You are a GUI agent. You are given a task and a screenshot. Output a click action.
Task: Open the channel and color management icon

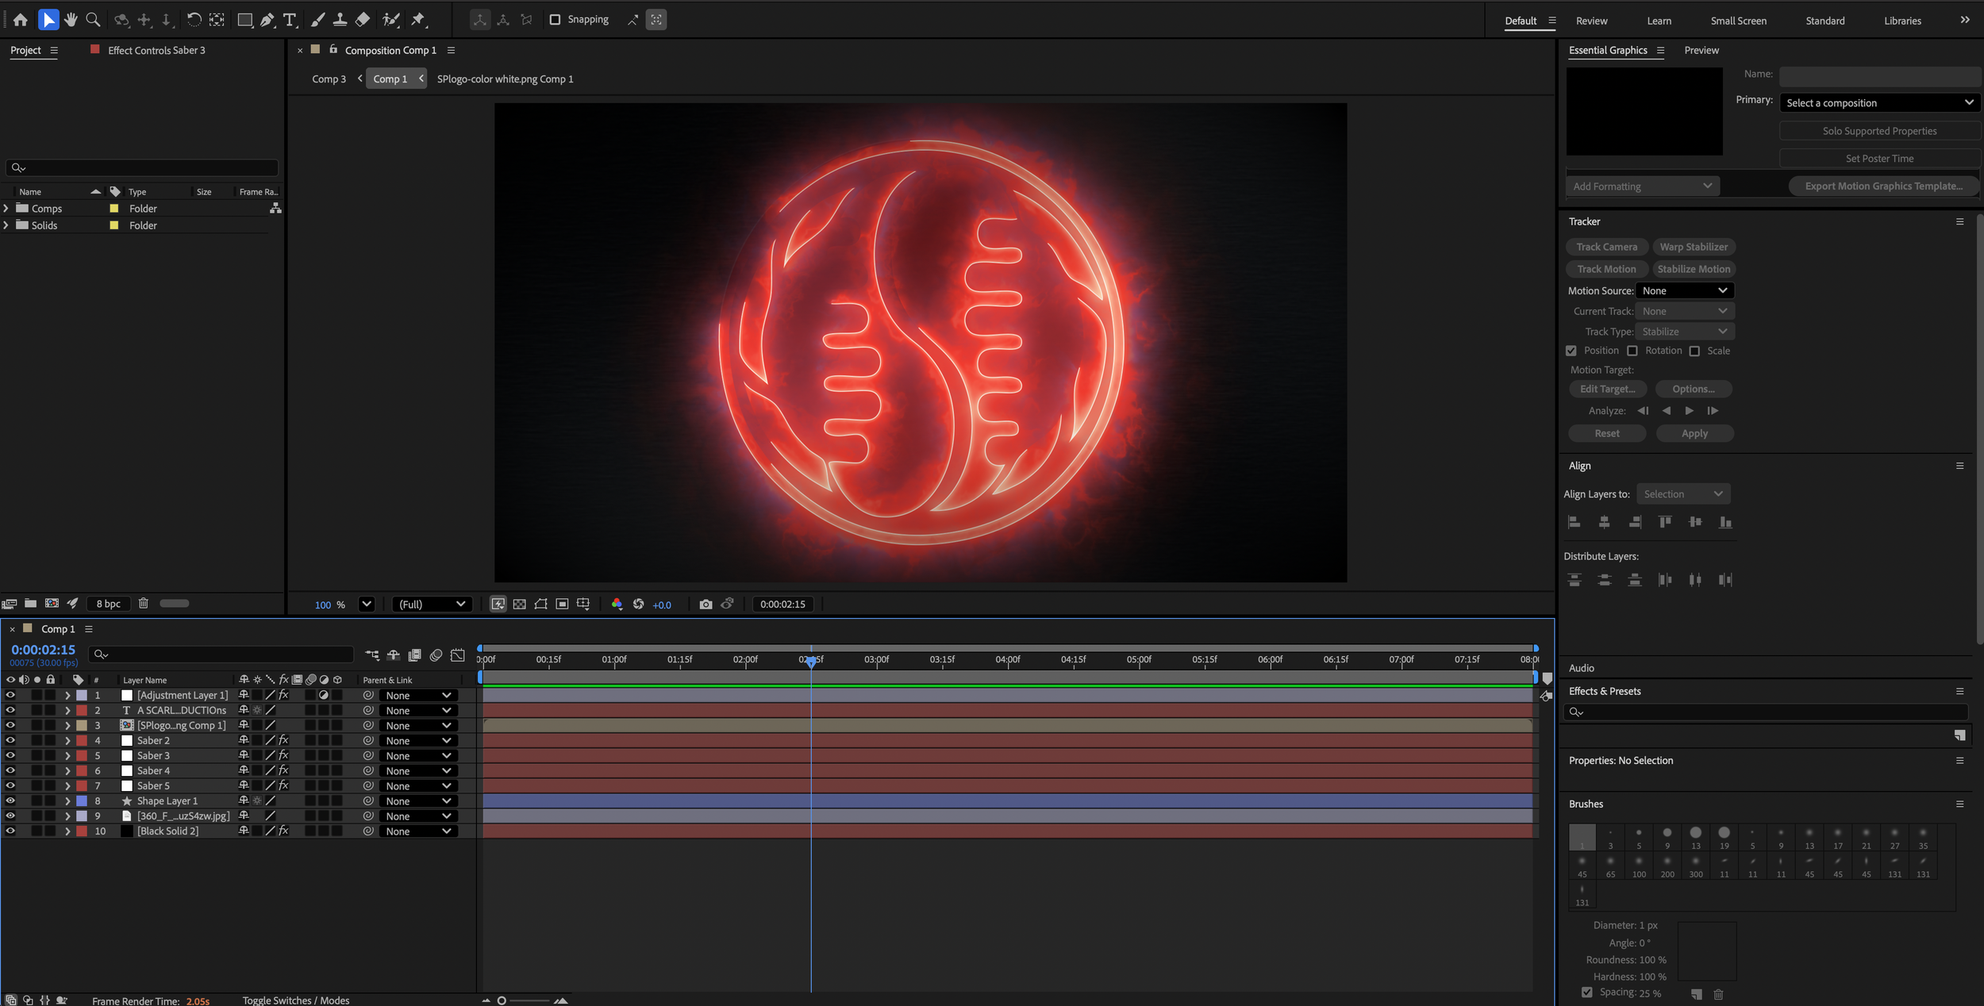(x=617, y=605)
